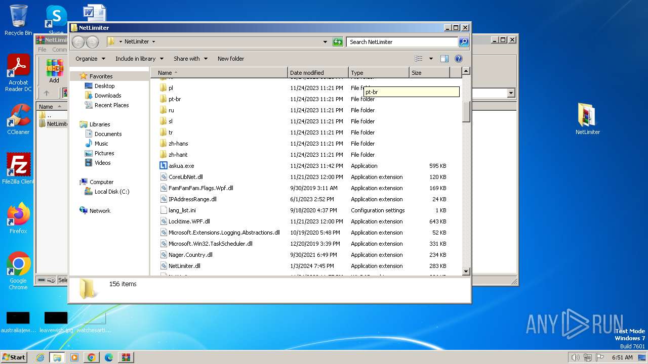Open the Share with dropdown
The height and width of the screenshot is (364, 648).
pyautogui.click(x=190, y=59)
